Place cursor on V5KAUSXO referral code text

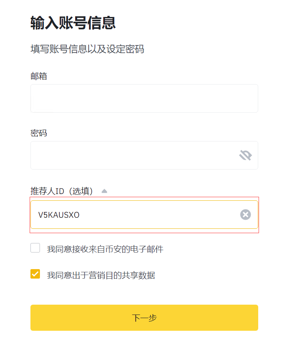click(59, 215)
